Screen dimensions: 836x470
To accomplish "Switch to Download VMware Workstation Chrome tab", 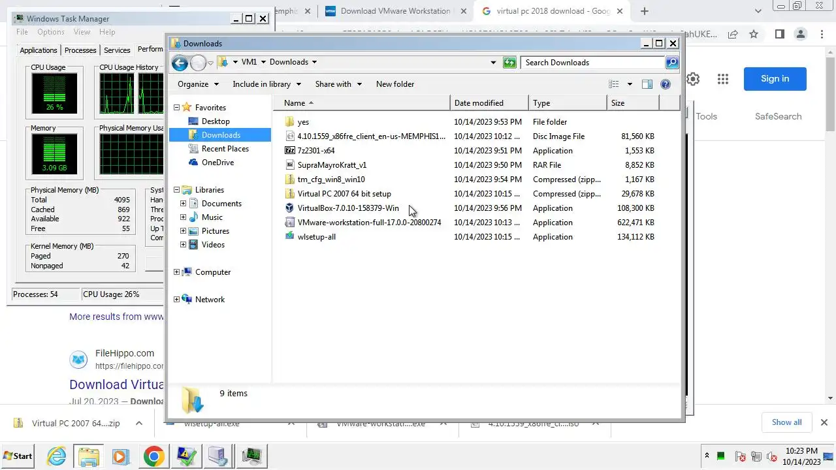I will point(395,11).
